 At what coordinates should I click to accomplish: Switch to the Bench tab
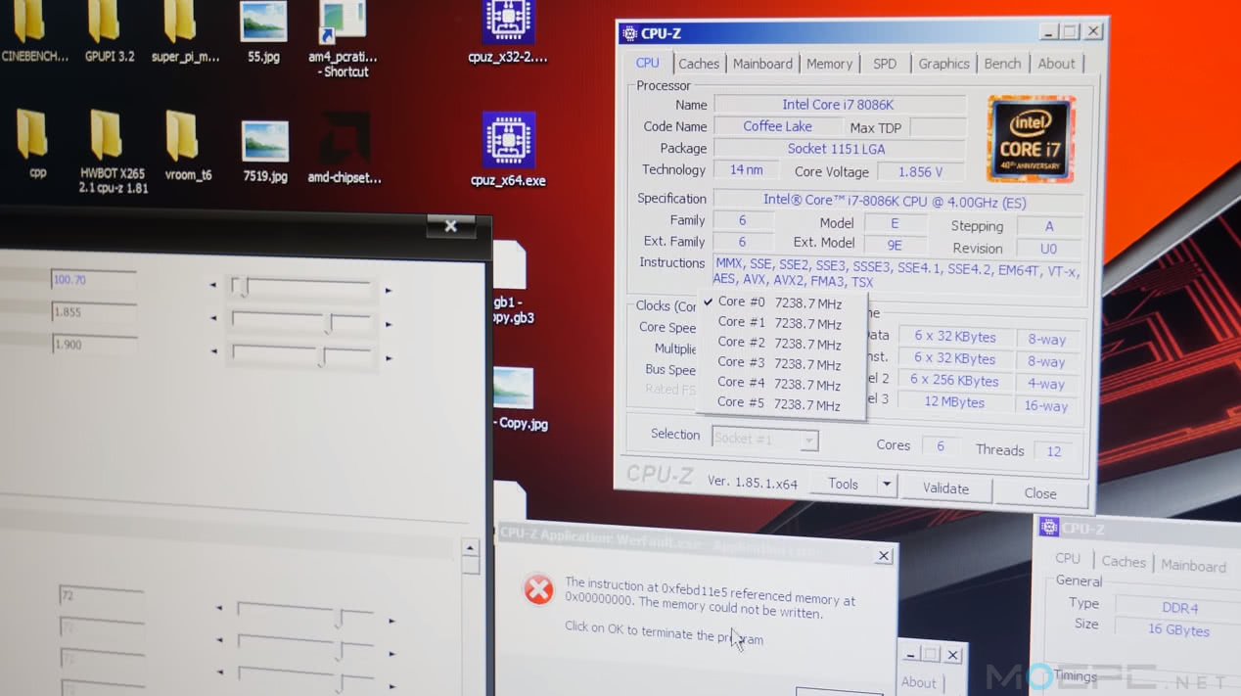click(x=1002, y=64)
